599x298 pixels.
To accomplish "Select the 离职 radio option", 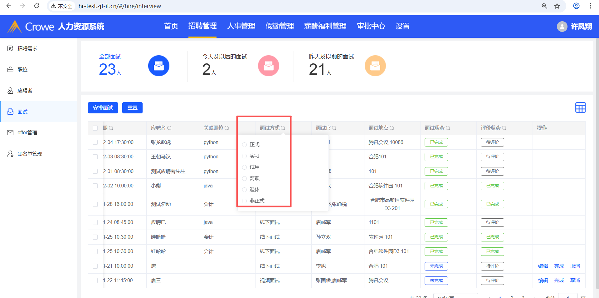I will click(x=245, y=178).
